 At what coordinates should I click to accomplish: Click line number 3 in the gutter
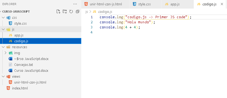(92, 27)
